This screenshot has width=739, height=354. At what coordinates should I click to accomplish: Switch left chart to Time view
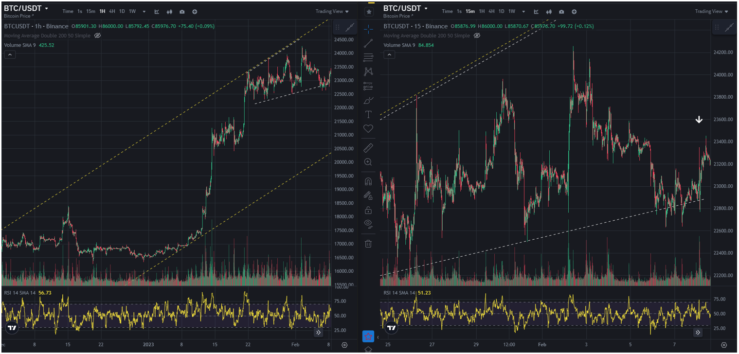point(68,11)
